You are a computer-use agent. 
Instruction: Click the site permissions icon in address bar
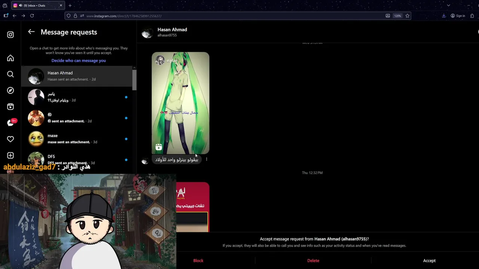click(82, 16)
